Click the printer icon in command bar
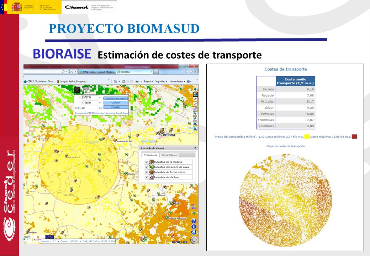The width and height of the screenshot is (370, 256). coord(137,81)
